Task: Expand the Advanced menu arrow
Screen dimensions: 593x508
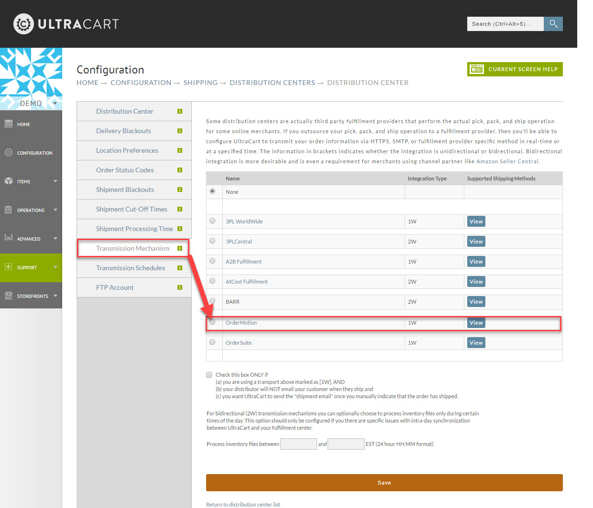Action: (55, 239)
